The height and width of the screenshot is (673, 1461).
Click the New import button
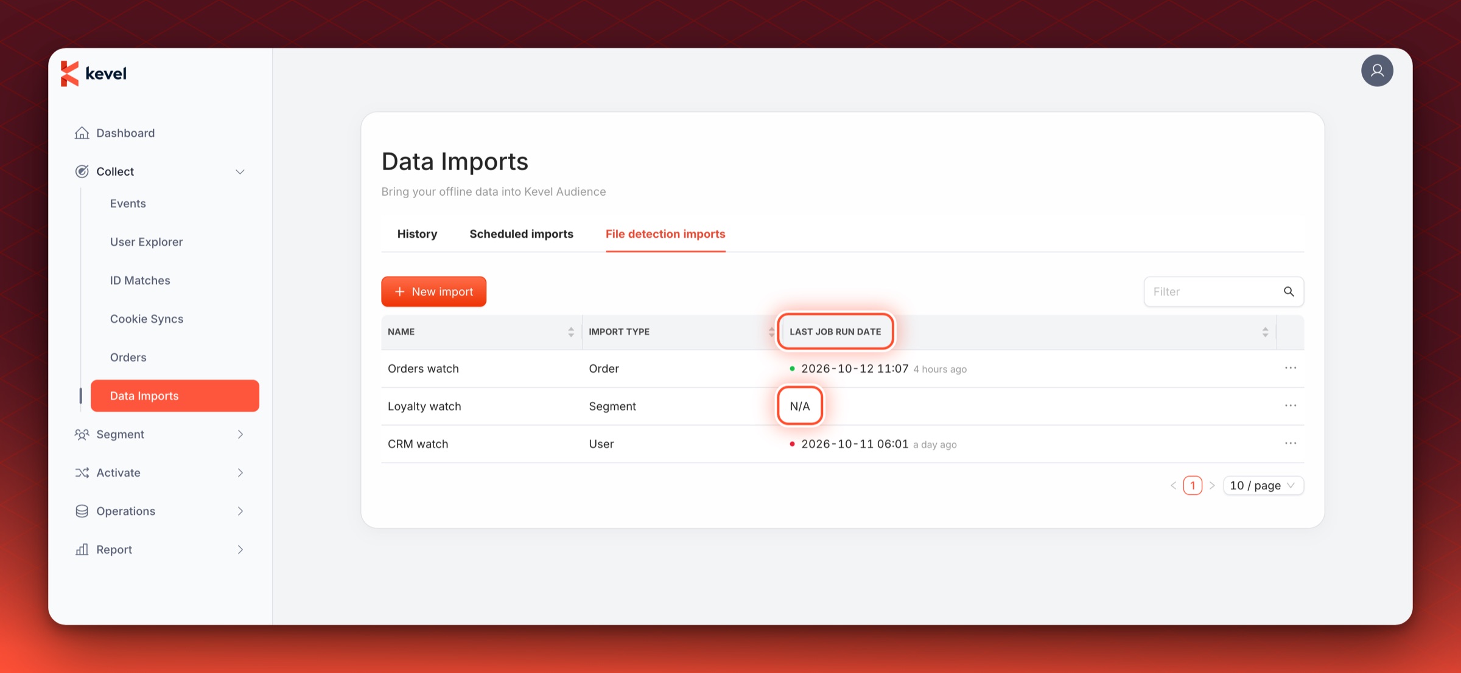coord(433,292)
